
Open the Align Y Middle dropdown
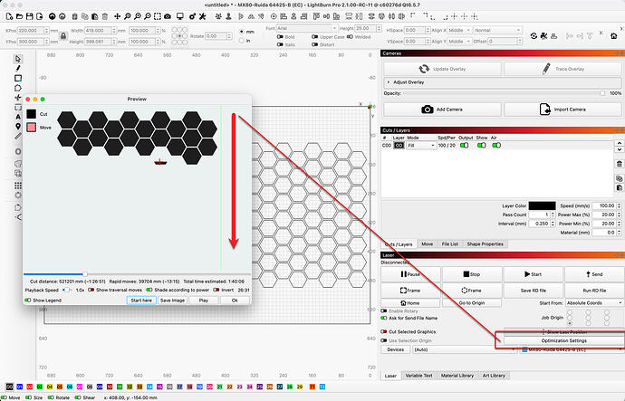(460, 41)
